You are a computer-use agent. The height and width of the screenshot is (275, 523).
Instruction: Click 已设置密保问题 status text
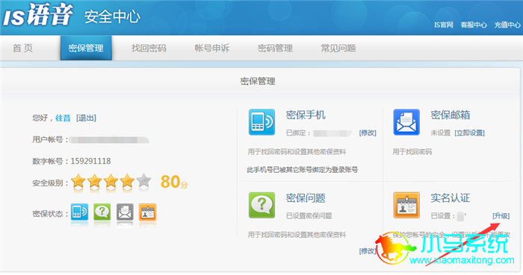click(x=309, y=216)
